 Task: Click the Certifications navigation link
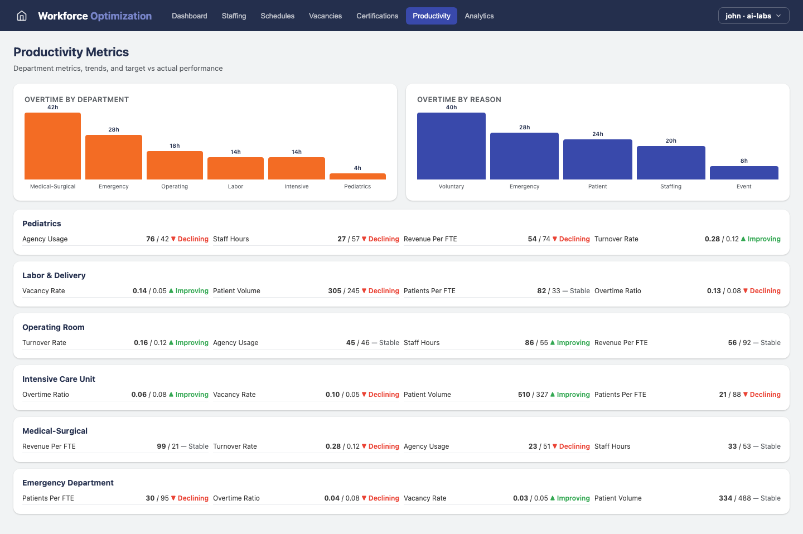[377, 16]
